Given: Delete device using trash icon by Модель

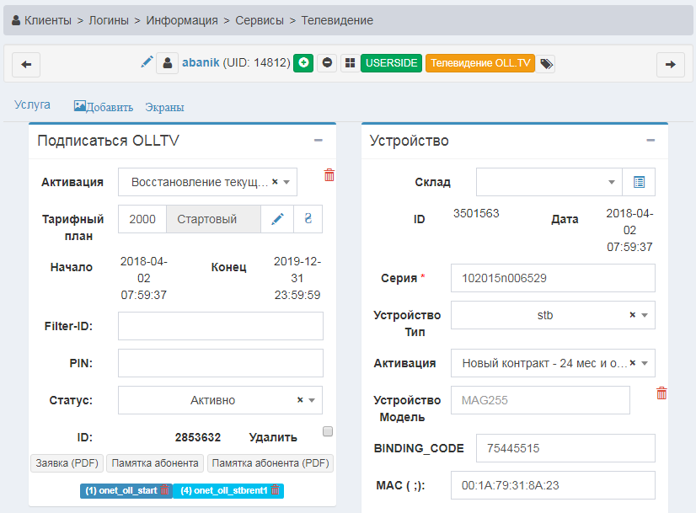Looking at the screenshot, I should pyautogui.click(x=661, y=393).
